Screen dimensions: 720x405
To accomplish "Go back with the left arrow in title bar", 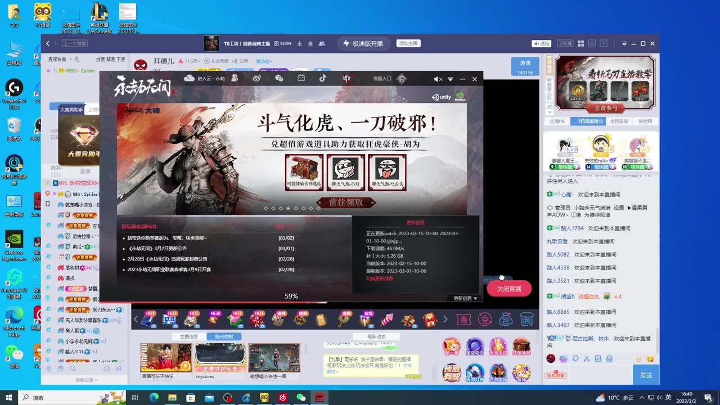I will pos(48,43).
